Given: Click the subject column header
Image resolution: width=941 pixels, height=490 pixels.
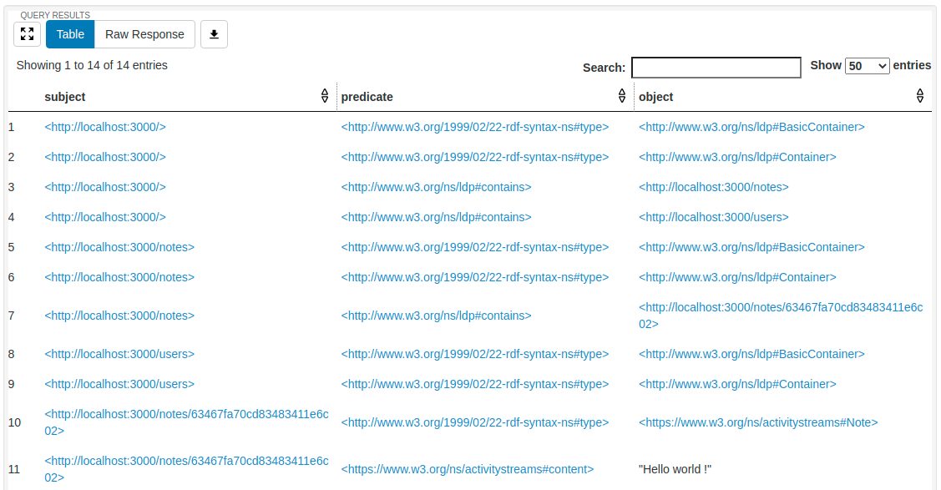Looking at the screenshot, I should click(x=65, y=97).
